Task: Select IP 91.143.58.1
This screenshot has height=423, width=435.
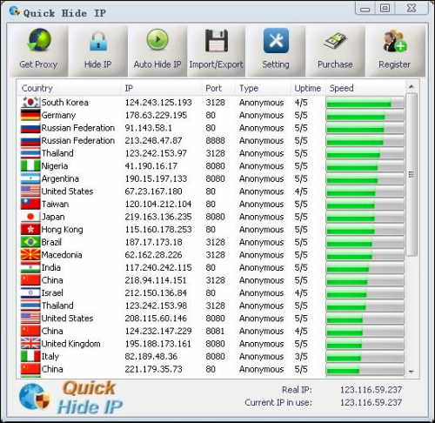Action: point(149,128)
